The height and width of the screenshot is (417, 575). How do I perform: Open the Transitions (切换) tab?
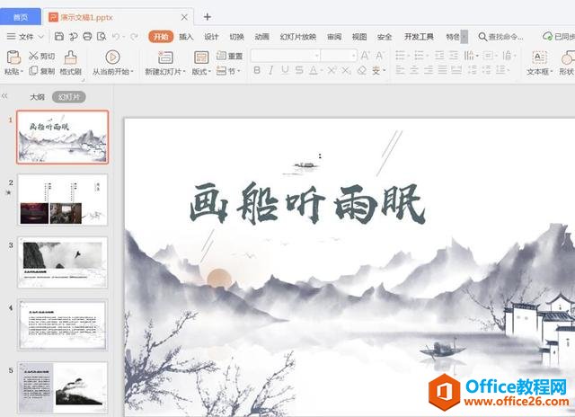(x=236, y=37)
